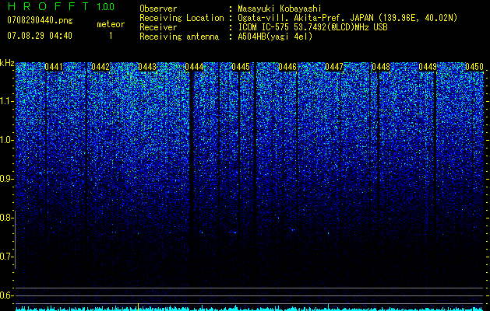
Task: Click the 1.1 frequency axis label
Action: point(6,101)
